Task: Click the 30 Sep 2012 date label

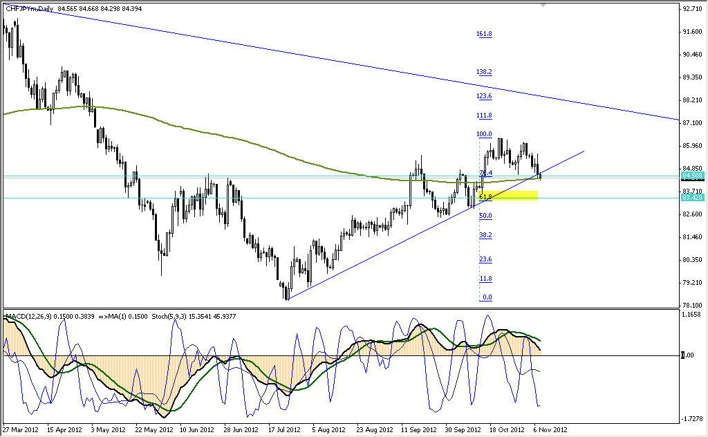Action: point(463,430)
